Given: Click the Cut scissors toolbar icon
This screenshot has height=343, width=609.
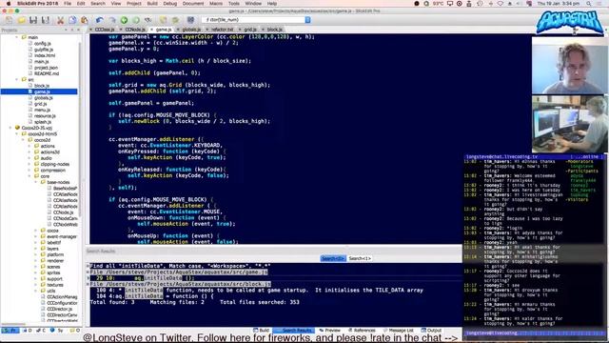Looking at the screenshot, I should pos(61,20).
